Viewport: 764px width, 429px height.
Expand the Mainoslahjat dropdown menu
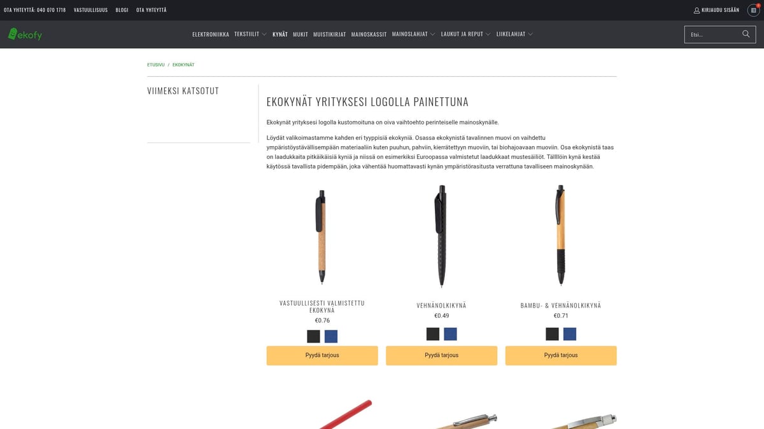pyautogui.click(x=413, y=34)
